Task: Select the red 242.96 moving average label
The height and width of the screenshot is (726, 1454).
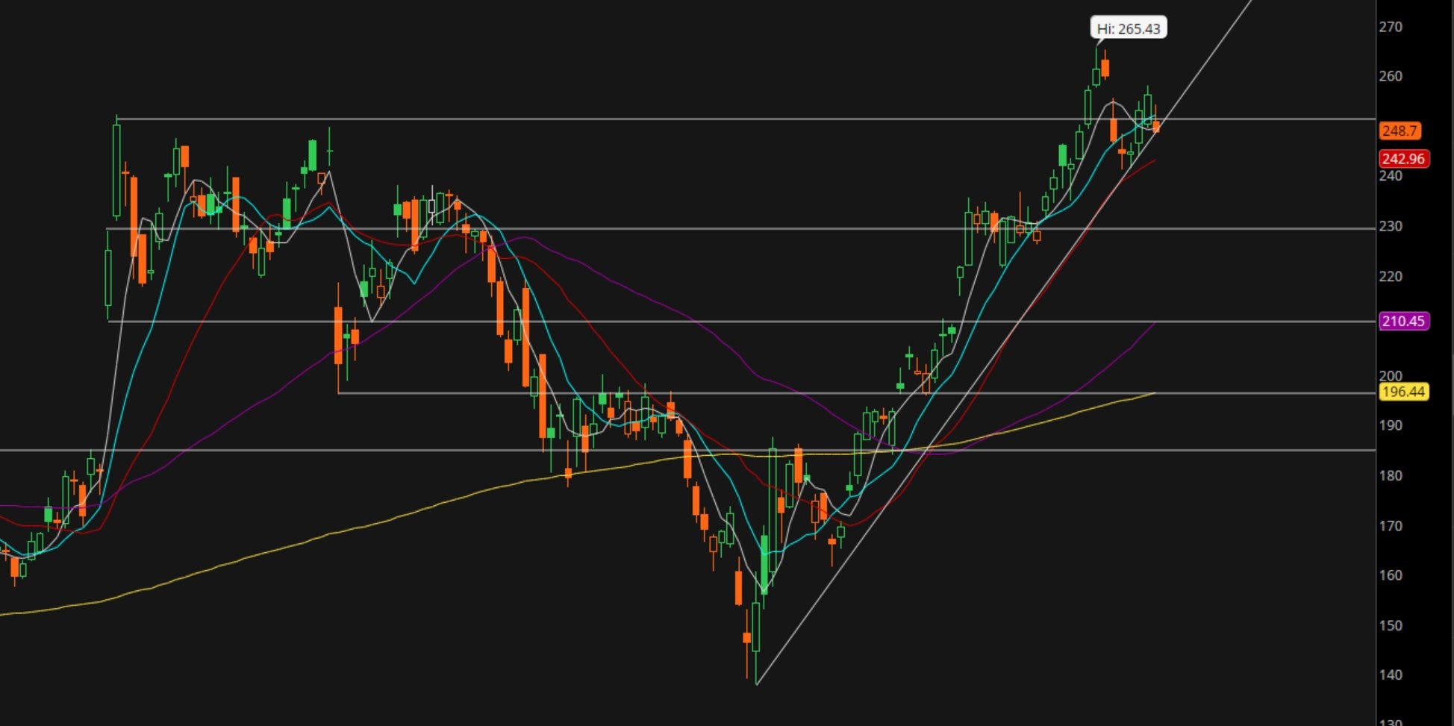Action: 1403,158
